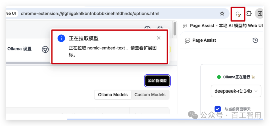The width and height of the screenshot is (270, 126).
Task: Switch to the Ollama Models tab
Action: 113,95
